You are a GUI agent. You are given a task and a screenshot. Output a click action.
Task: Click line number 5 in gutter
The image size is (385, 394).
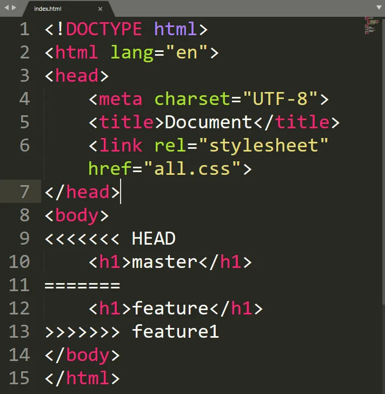pos(24,122)
